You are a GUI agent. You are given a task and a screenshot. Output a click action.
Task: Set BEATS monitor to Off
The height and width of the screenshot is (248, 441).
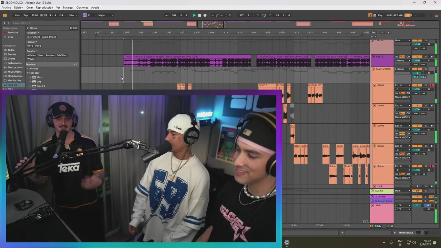pyautogui.click(x=408, y=56)
